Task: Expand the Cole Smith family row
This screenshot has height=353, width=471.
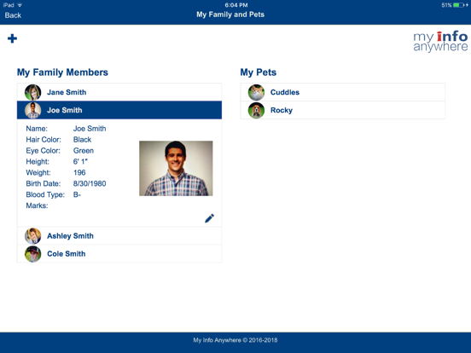Action: [x=119, y=254]
